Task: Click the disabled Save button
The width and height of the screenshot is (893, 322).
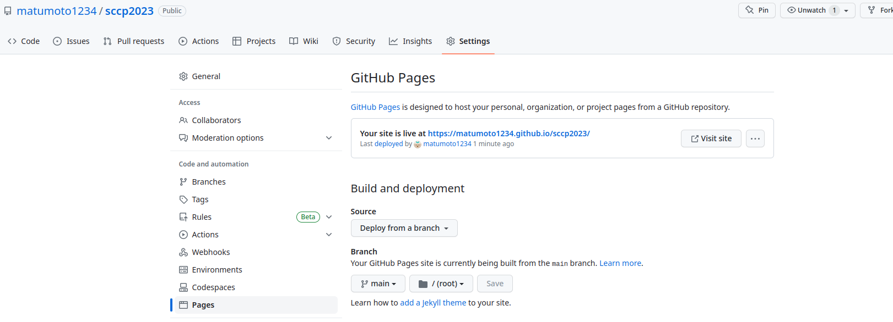Action: (495, 284)
